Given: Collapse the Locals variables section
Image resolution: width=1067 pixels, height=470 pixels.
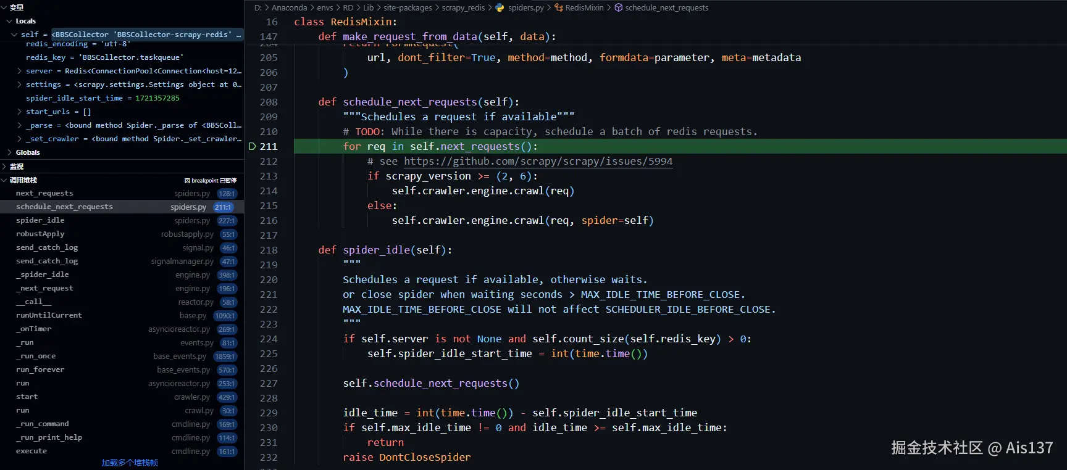Looking at the screenshot, I should pyautogui.click(x=9, y=21).
